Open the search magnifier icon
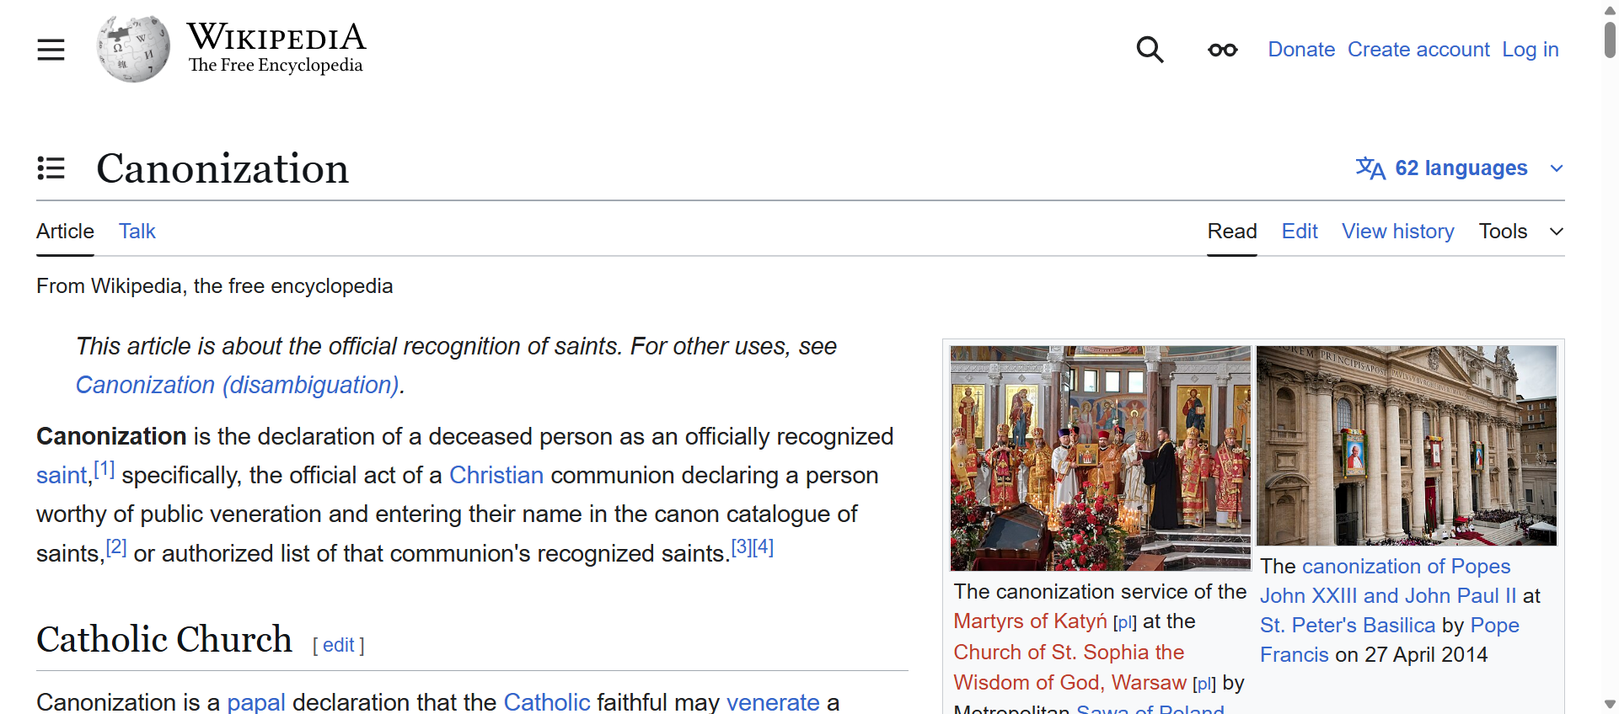 click(x=1150, y=50)
